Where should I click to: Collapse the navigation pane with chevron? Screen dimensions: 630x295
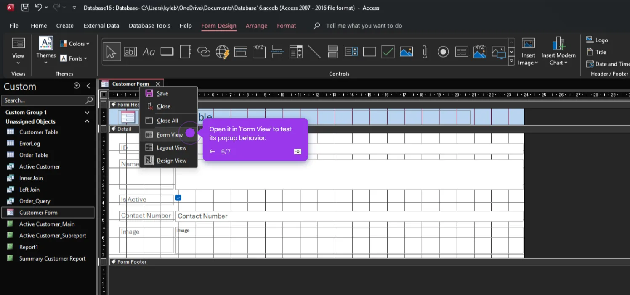[x=88, y=86]
